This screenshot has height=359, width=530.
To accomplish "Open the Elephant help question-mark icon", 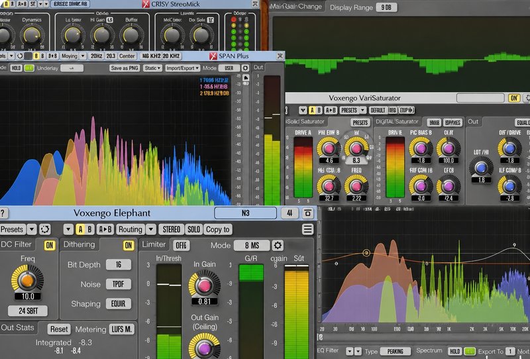I will point(3,213).
